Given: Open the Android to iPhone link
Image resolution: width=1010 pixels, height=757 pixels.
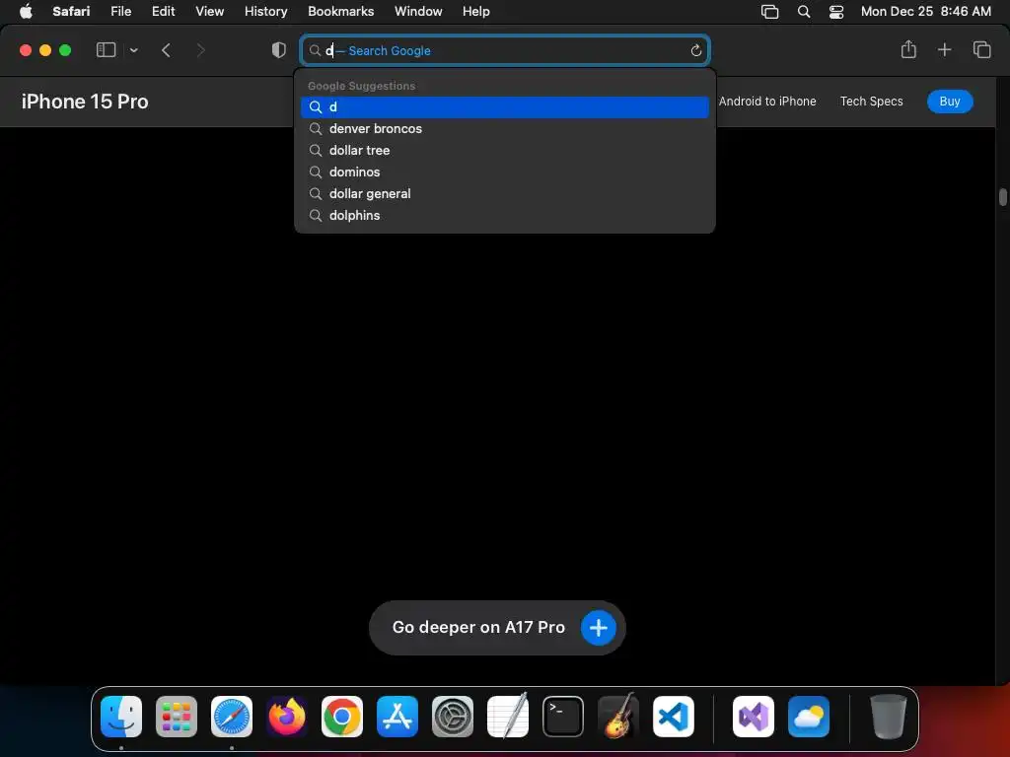Looking at the screenshot, I should tap(767, 102).
